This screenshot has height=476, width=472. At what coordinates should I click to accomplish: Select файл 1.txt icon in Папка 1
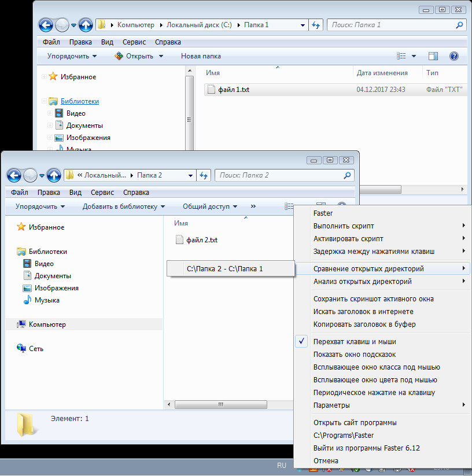[x=211, y=89]
